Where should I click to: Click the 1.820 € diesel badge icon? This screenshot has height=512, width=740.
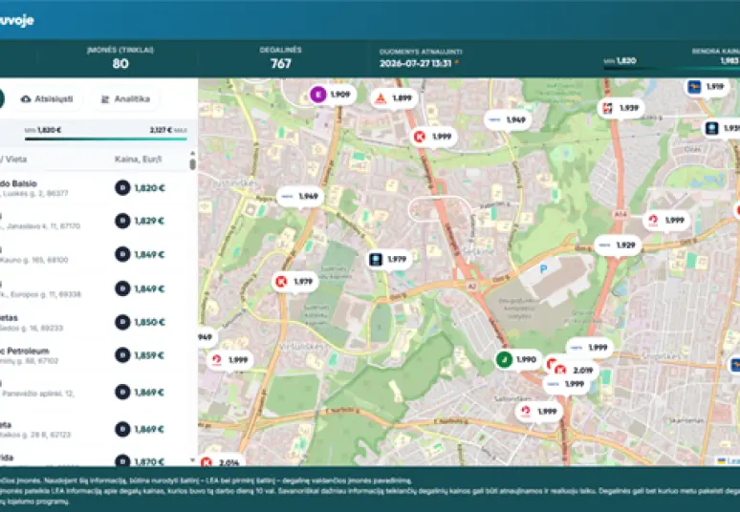click(122, 187)
